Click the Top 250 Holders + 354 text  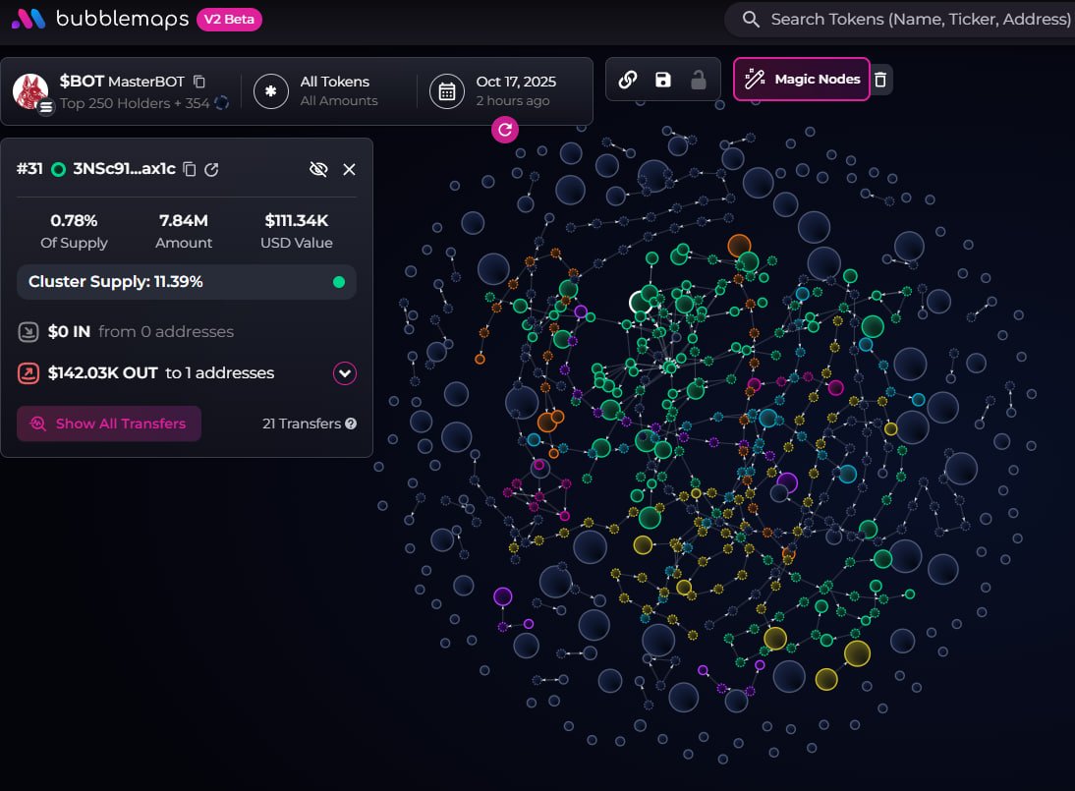point(135,103)
